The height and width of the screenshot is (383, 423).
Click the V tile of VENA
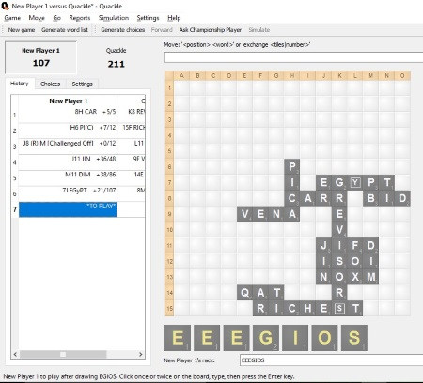(x=245, y=214)
